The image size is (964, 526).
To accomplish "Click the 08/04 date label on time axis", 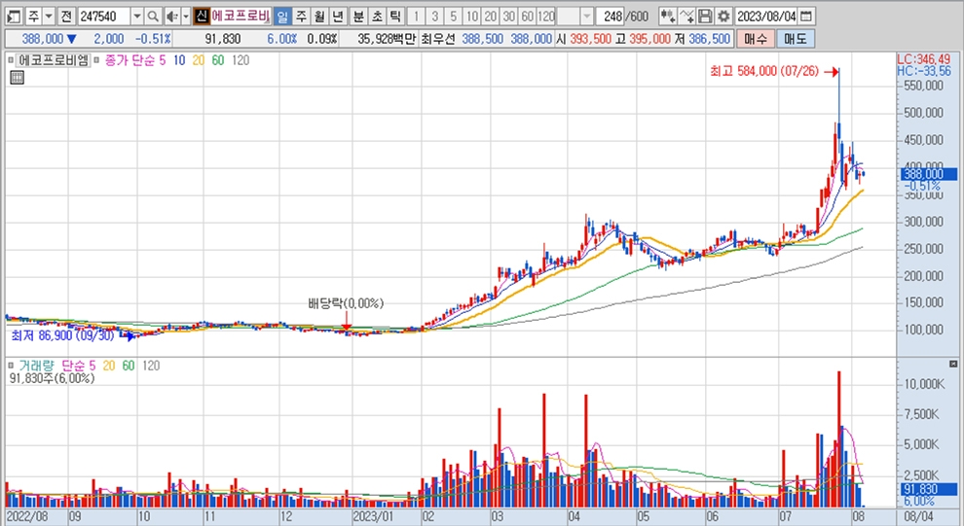I will pyautogui.click(x=918, y=517).
